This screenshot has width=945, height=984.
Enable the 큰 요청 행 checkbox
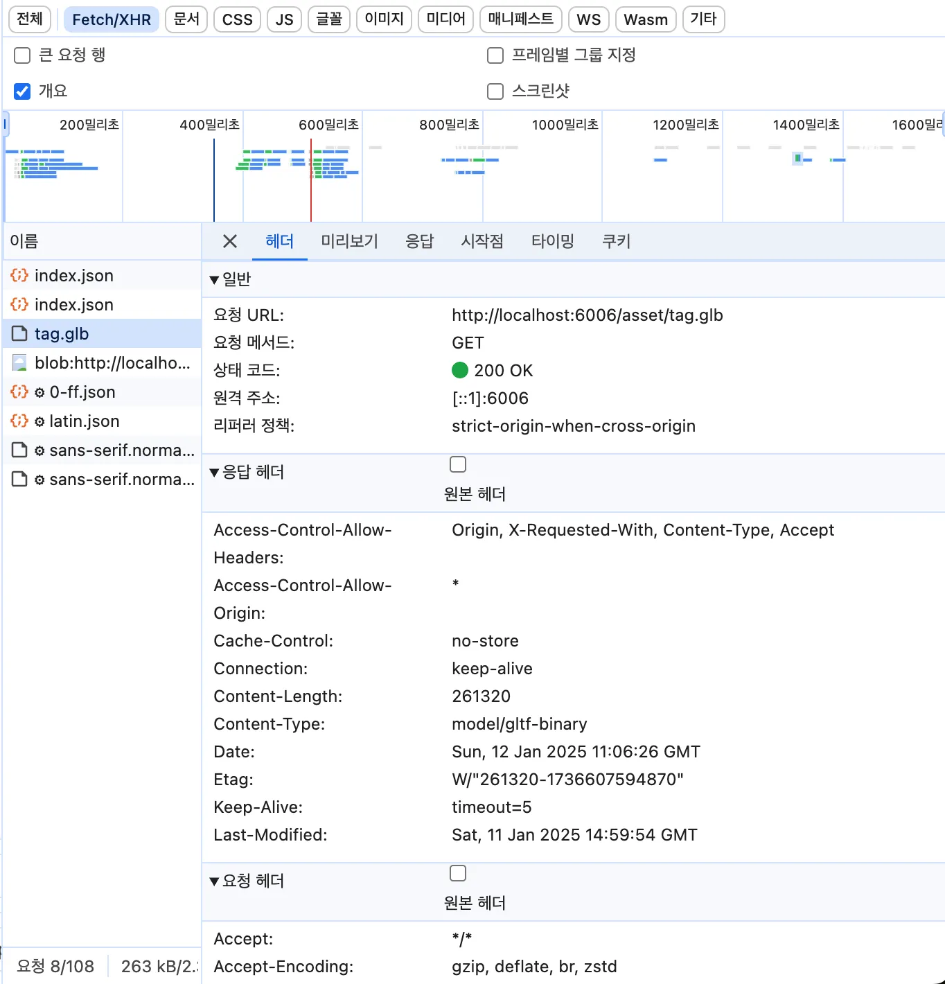[x=21, y=55]
